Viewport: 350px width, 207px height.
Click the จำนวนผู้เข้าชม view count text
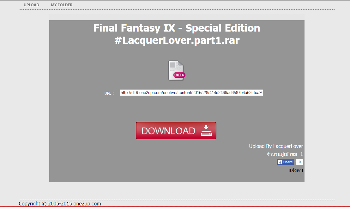click(x=285, y=154)
